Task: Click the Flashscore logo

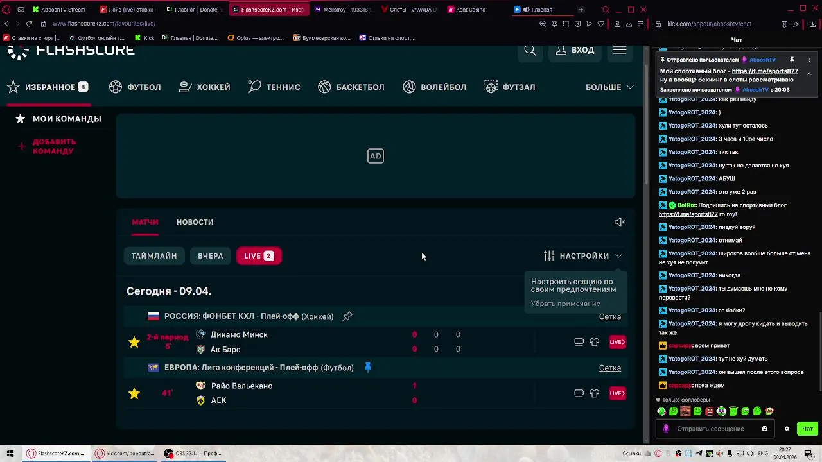Action: pos(71,51)
